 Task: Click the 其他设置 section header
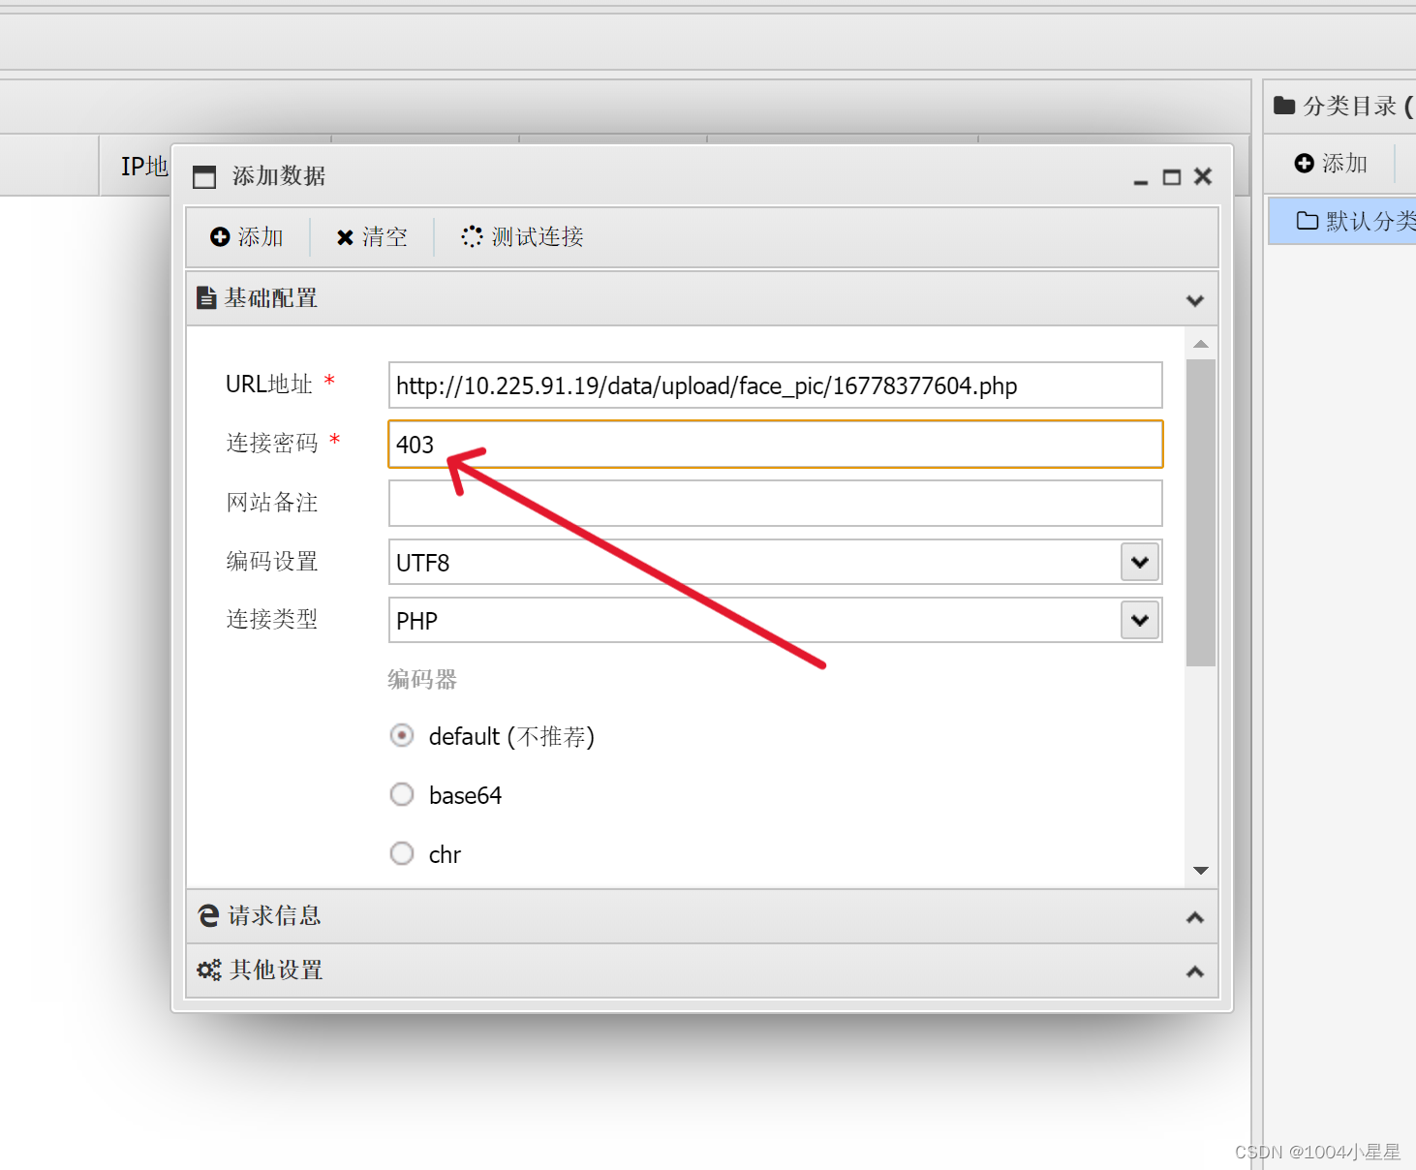[x=702, y=970]
